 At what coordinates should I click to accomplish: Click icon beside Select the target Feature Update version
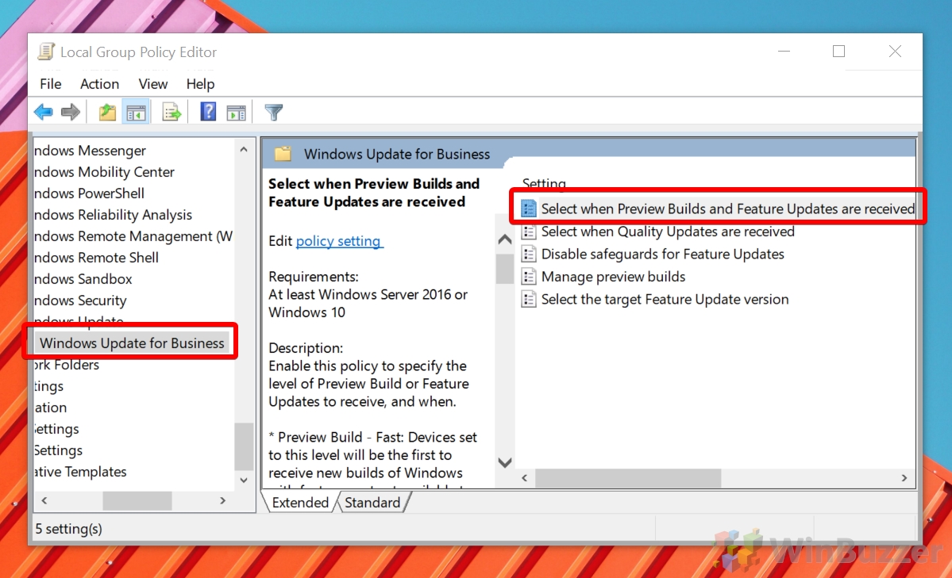pyautogui.click(x=529, y=299)
